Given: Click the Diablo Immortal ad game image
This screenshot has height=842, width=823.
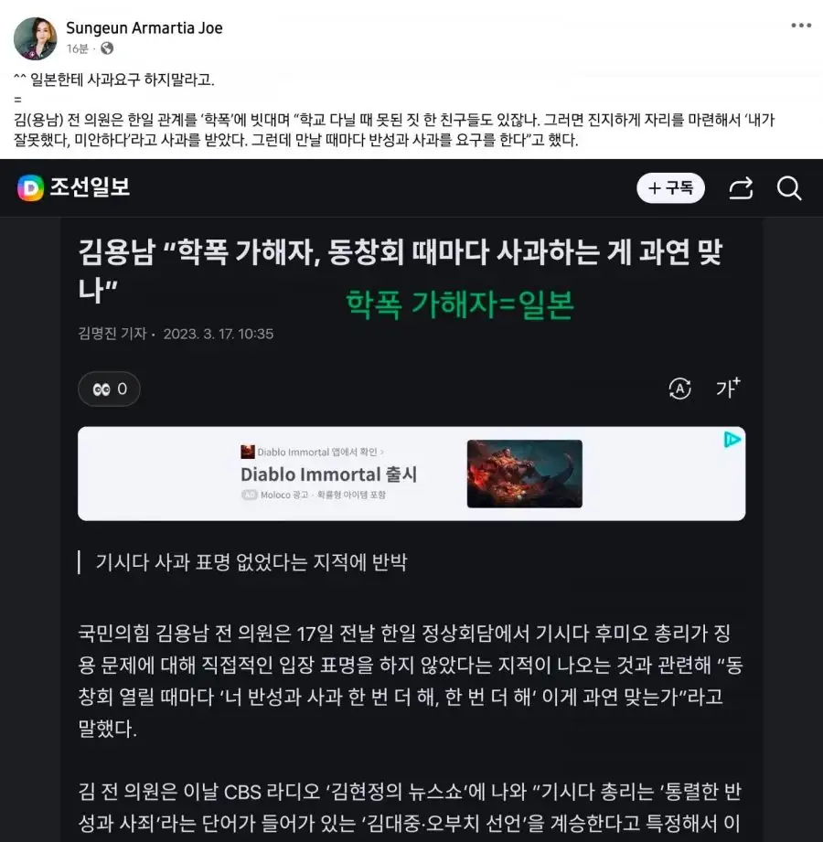Looking at the screenshot, I should click(524, 474).
